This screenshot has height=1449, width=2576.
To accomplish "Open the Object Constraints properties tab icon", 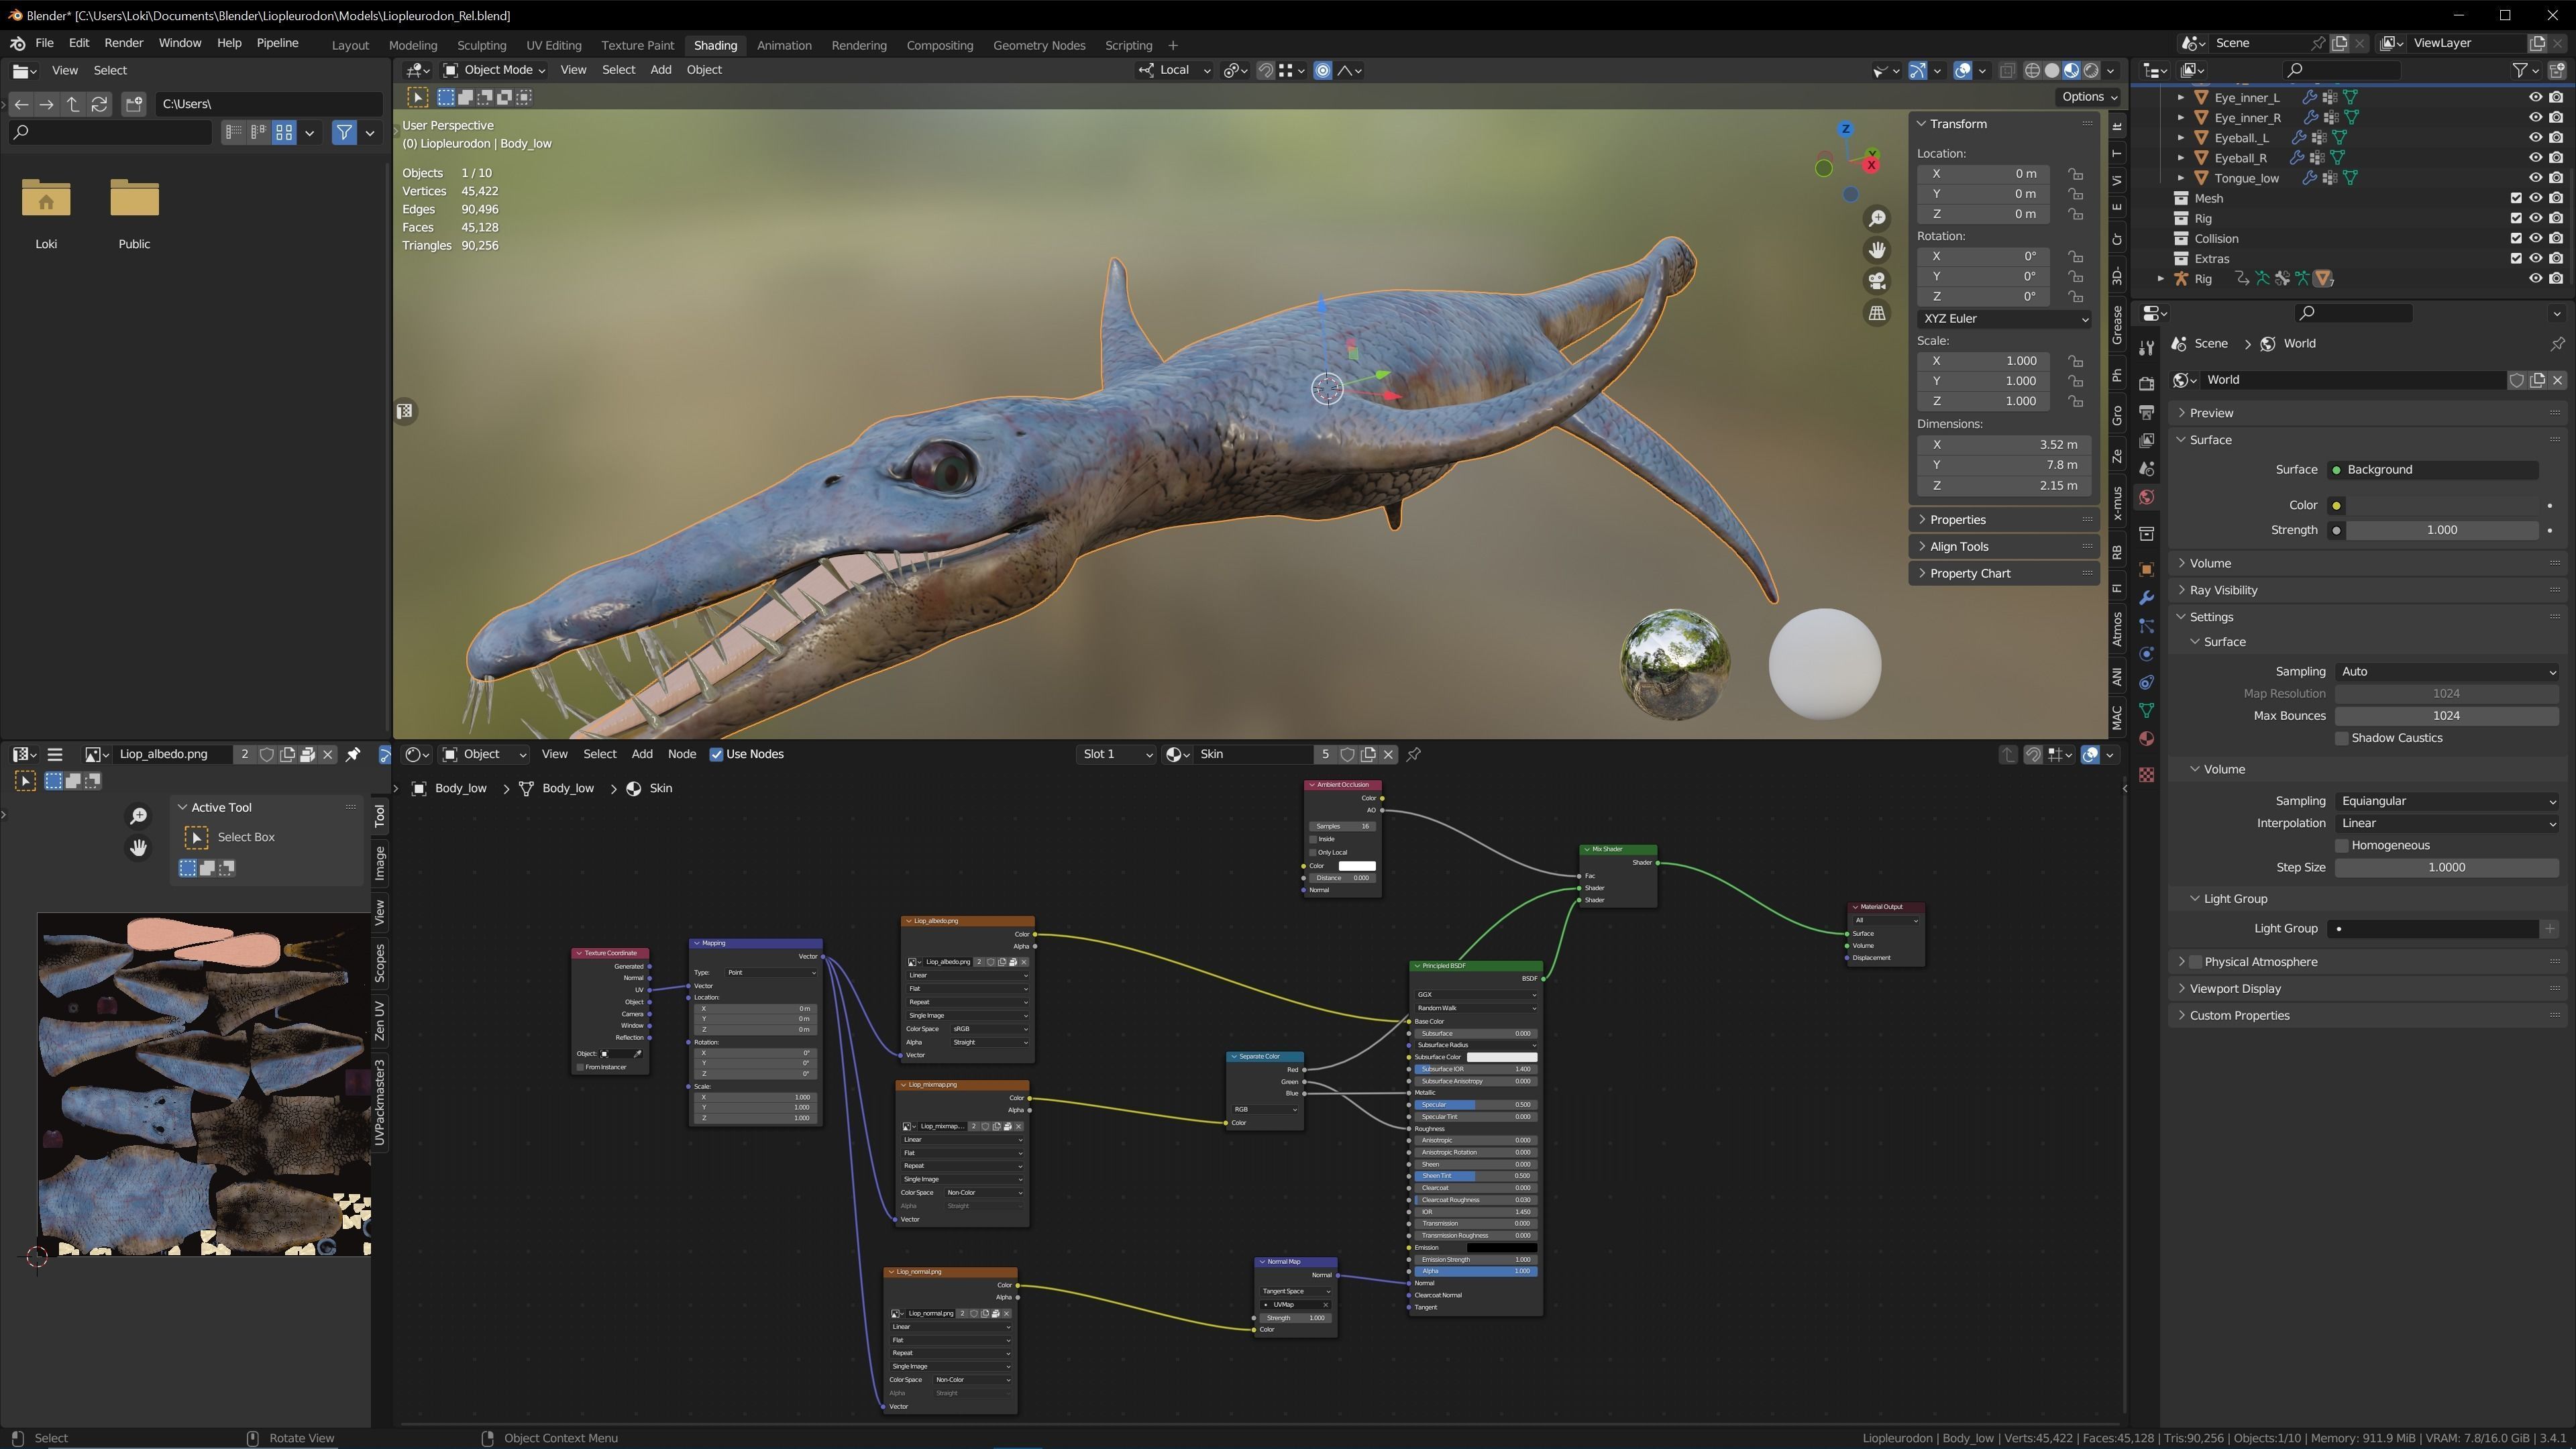I will click(2146, 682).
